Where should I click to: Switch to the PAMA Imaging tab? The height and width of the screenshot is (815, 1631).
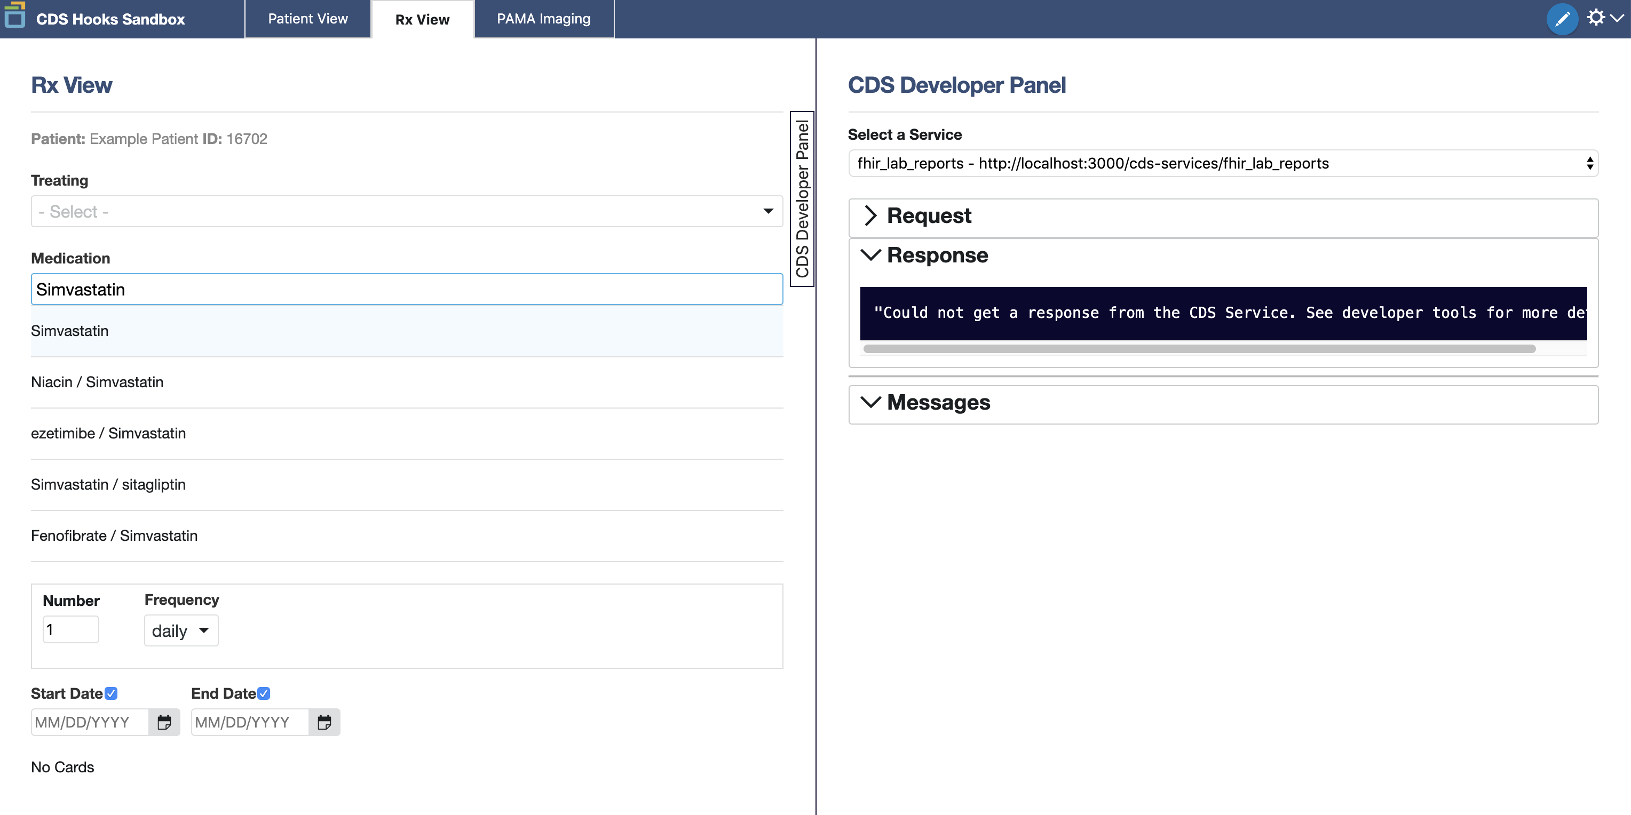[543, 19]
